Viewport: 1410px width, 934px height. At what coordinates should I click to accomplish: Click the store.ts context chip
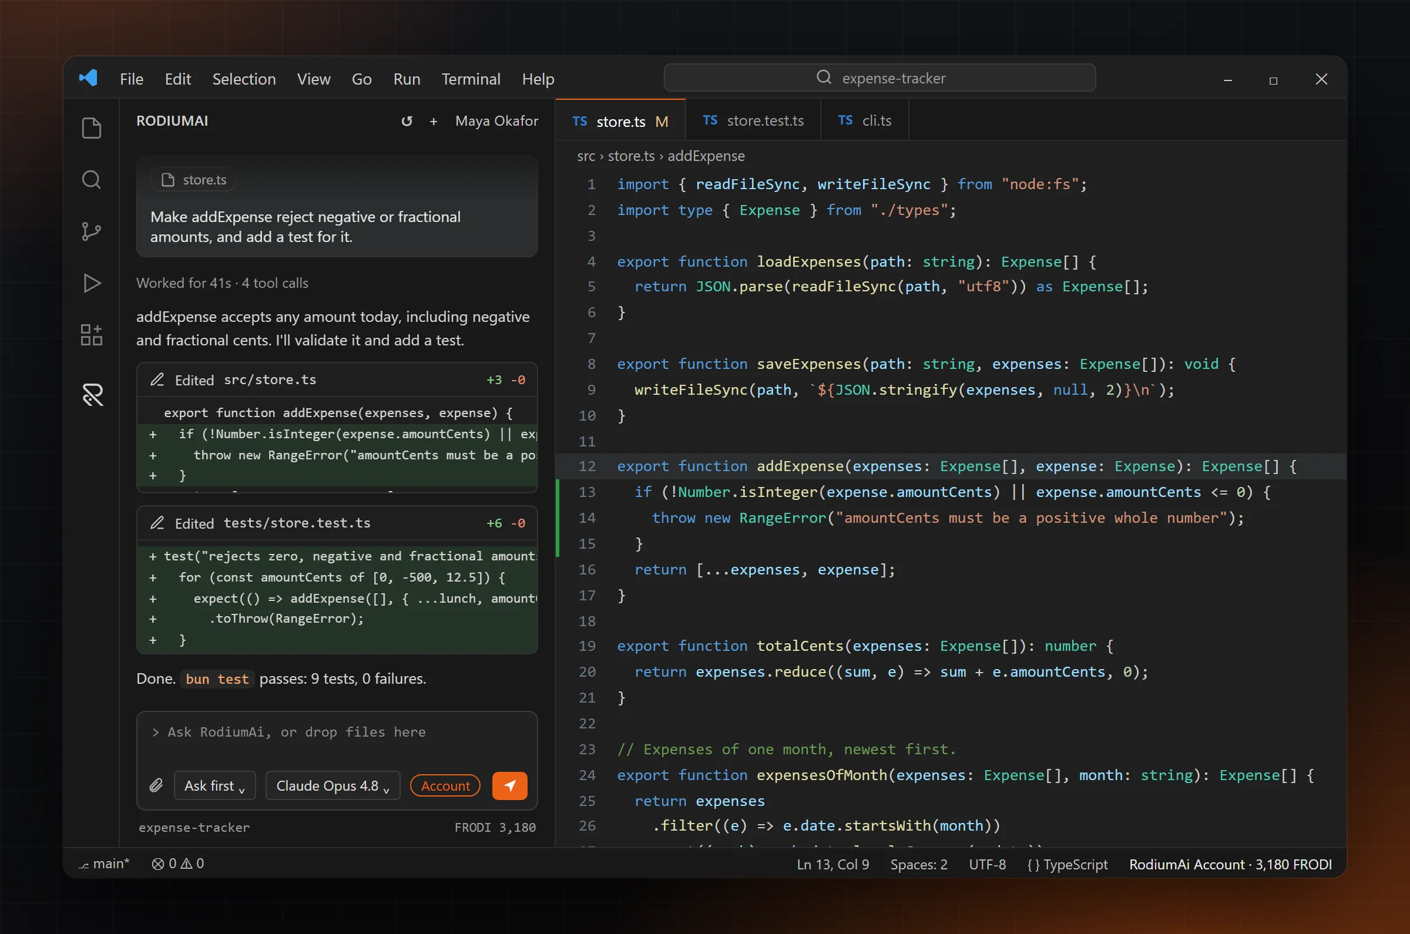(194, 180)
